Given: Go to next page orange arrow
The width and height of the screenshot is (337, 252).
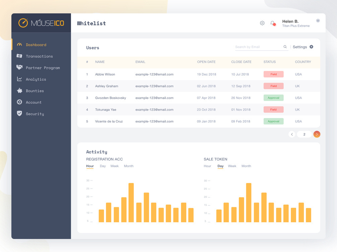Looking at the screenshot, I should [x=317, y=134].
